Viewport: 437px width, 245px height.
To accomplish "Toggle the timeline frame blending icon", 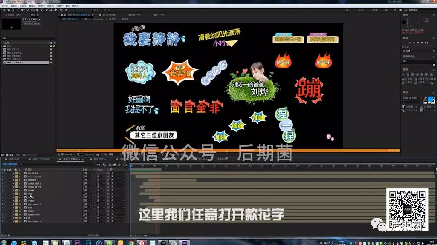I will pyautogui.click(x=115, y=165).
